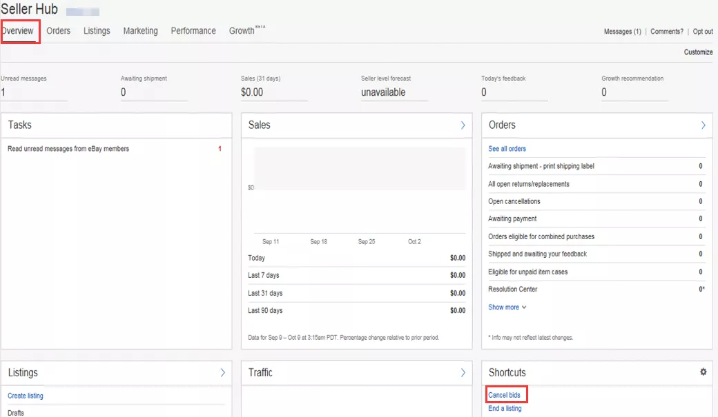This screenshot has width=718, height=417.
Task: Open Messages (1) link
Action: pyautogui.click(x=622, y=32)
